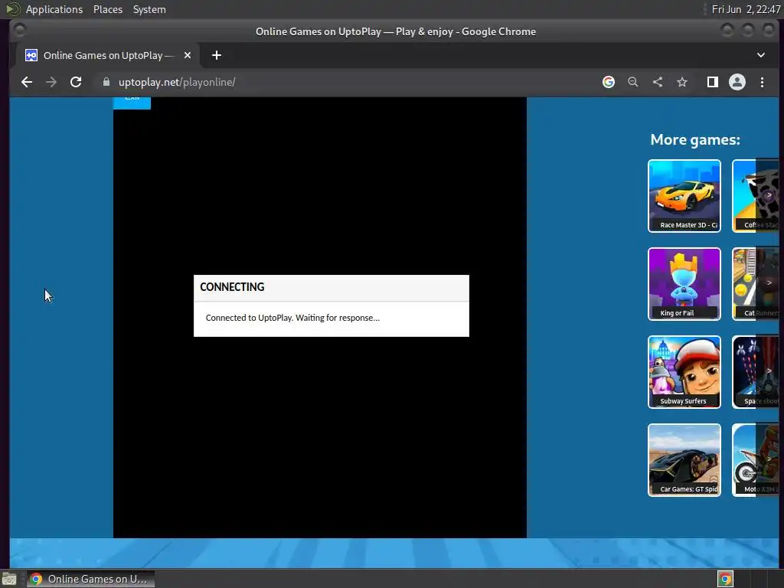Open Race Master 3D game thumbnail
This screenshot has height=588, width=784.
click(684, 196)
